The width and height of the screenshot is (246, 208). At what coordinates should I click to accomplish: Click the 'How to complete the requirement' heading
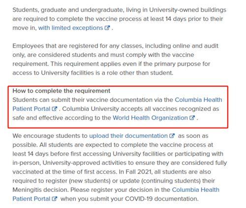click(x=61, y=91)
